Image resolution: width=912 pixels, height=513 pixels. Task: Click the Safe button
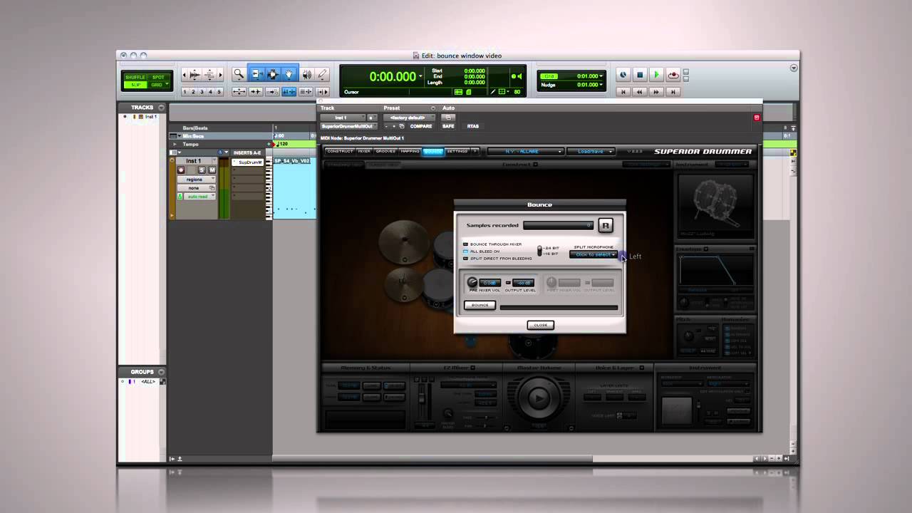448,126
